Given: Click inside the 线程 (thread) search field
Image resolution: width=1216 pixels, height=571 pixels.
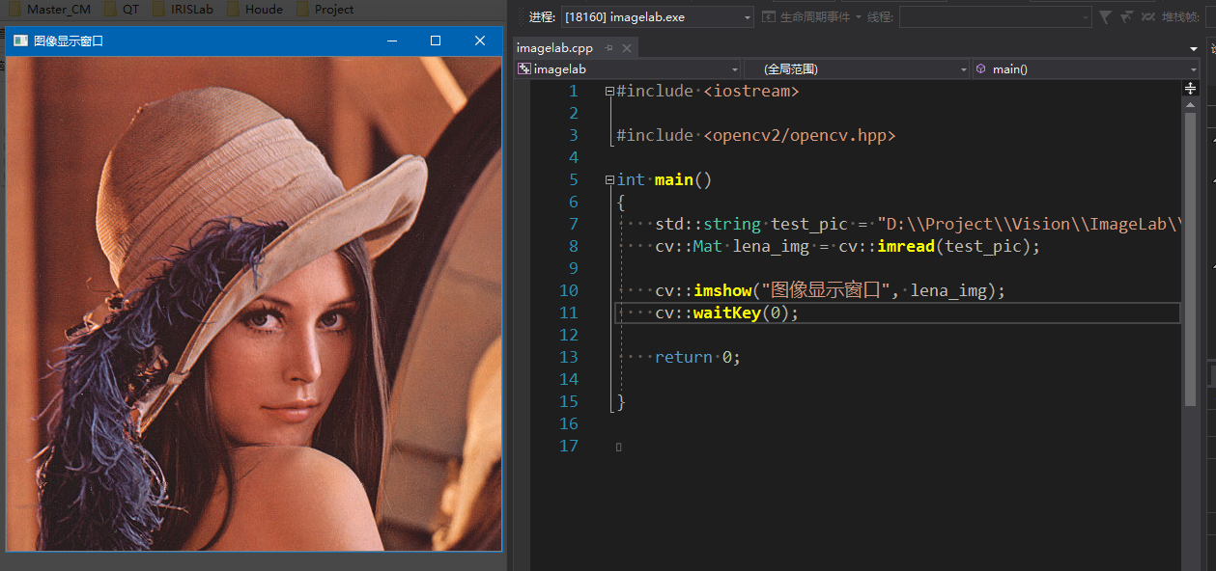Looking at the screenshot, I should pyautogui.click(x=985, y=16).
